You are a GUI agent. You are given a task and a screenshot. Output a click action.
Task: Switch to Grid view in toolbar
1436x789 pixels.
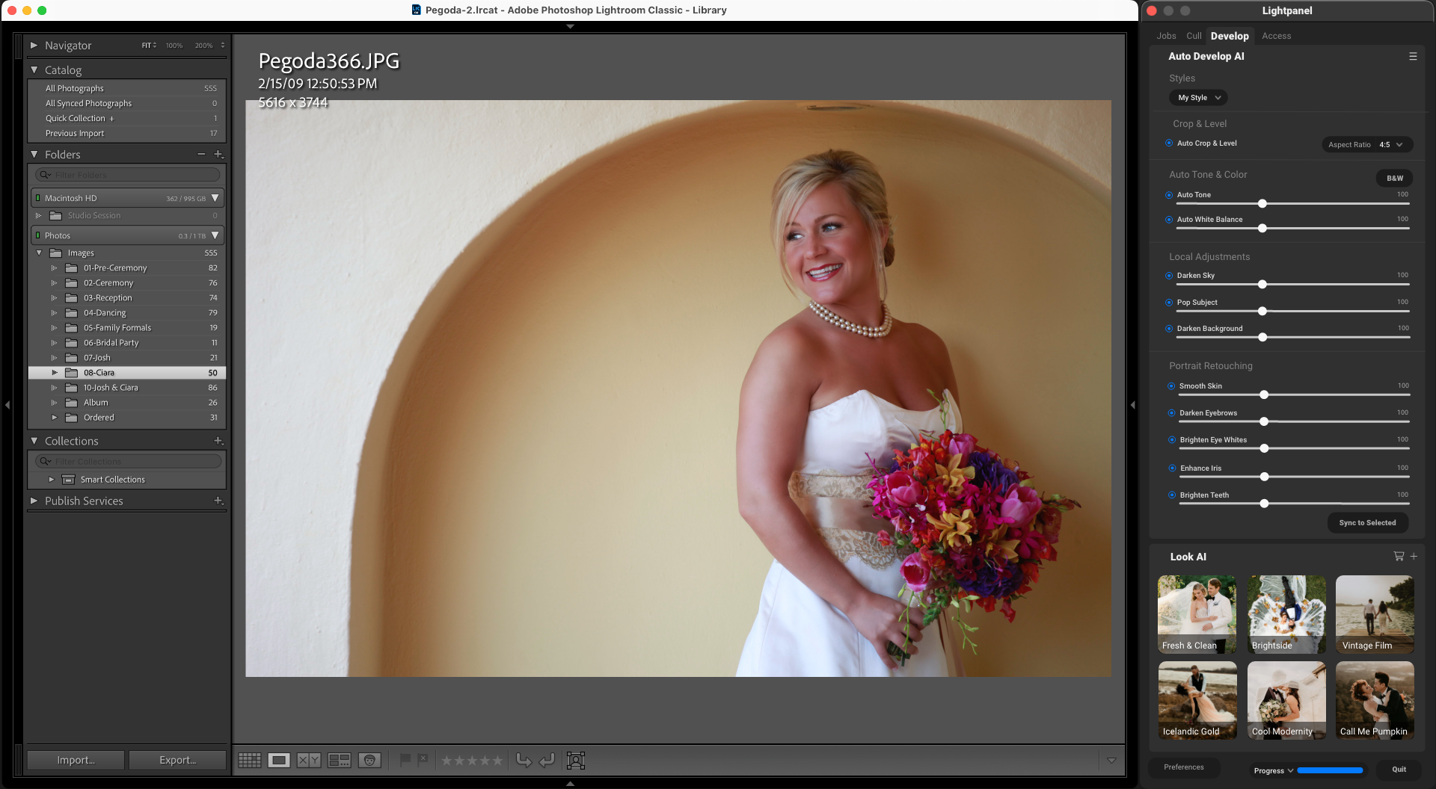(250, 760)
